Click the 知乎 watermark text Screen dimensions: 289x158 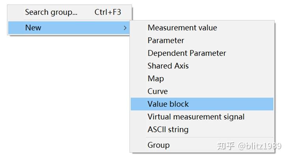[x=226, y=146]
